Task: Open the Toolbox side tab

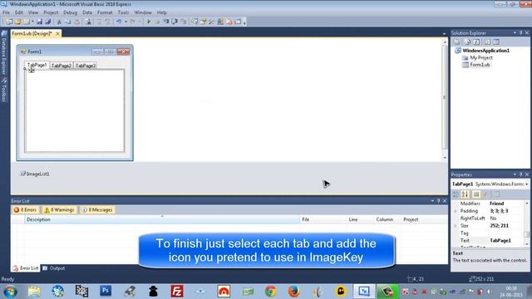Action: [3, 91]
